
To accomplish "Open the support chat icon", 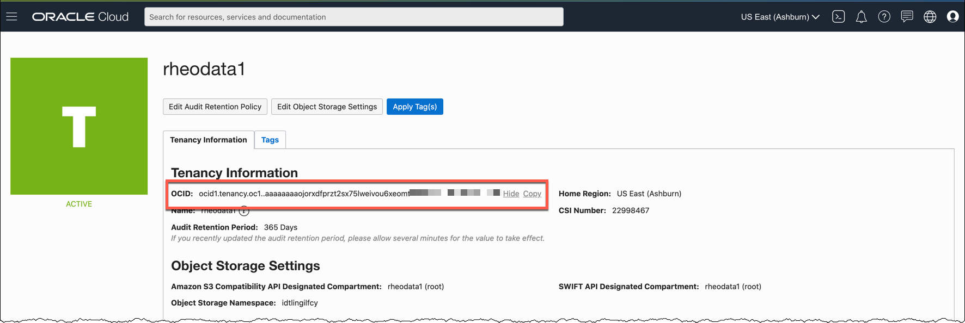I will pos(907,17).
